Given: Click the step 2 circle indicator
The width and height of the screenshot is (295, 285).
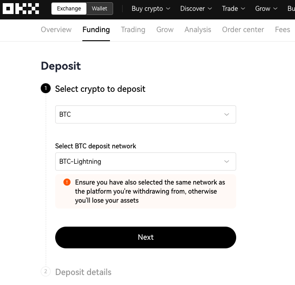Looking at the screenshot, I should pyautogui.click(x=46, y=271).
